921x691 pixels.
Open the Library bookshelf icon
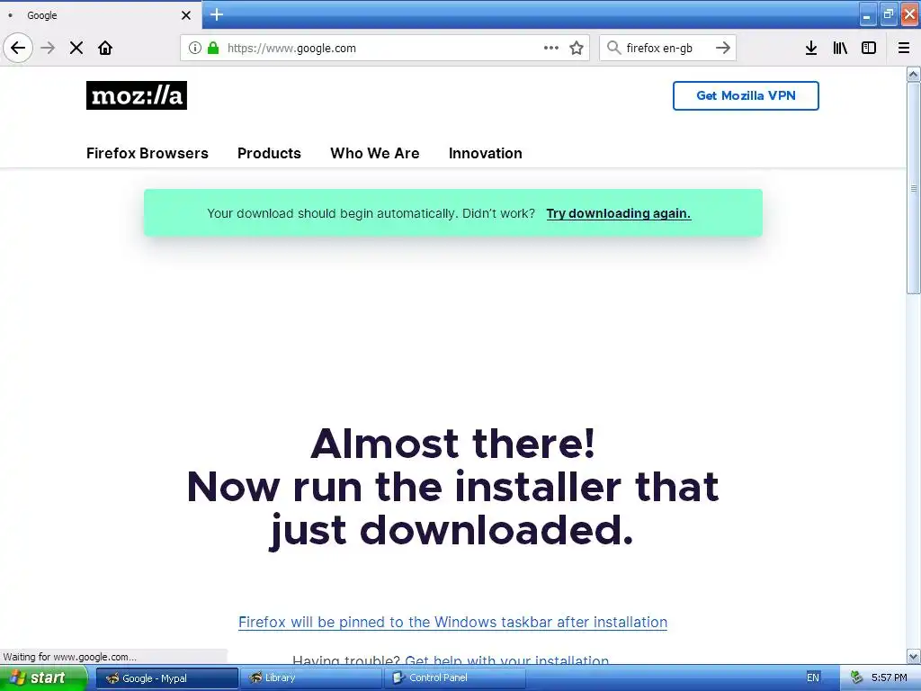pyautogui.click(x=840, y=48)
